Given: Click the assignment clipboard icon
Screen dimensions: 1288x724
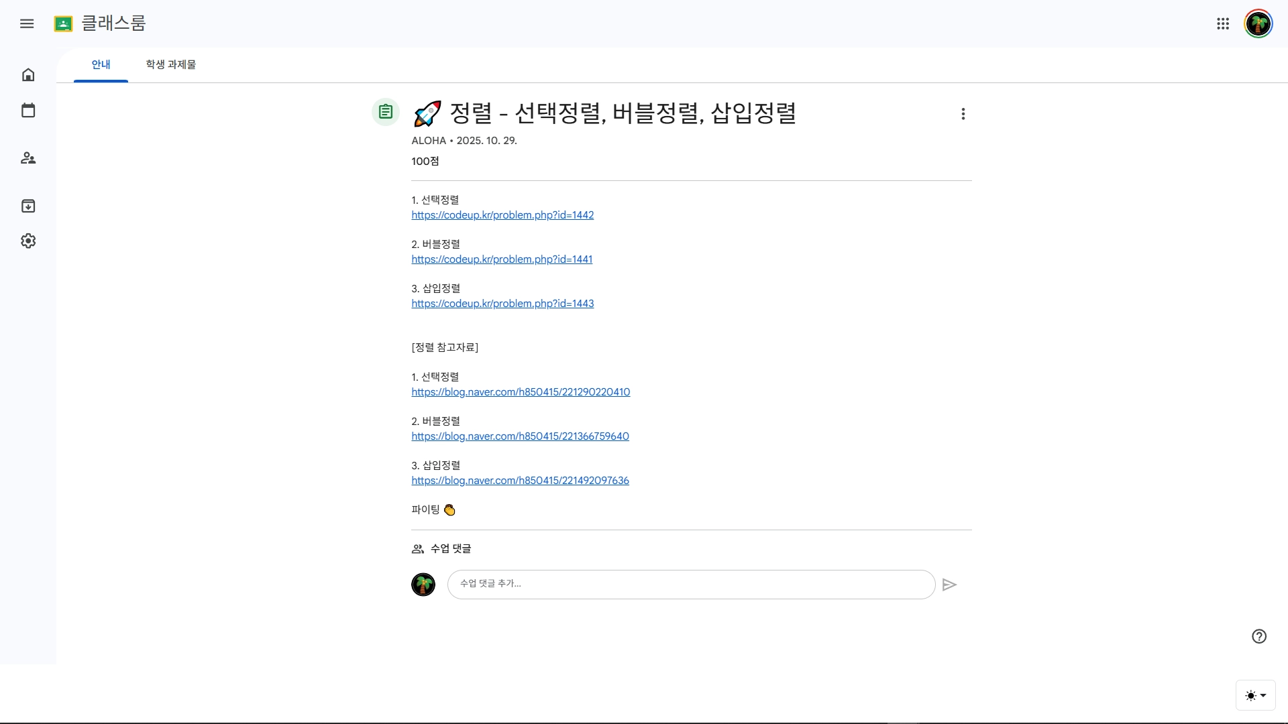Looking at the screenshot, I should (386, 112).
